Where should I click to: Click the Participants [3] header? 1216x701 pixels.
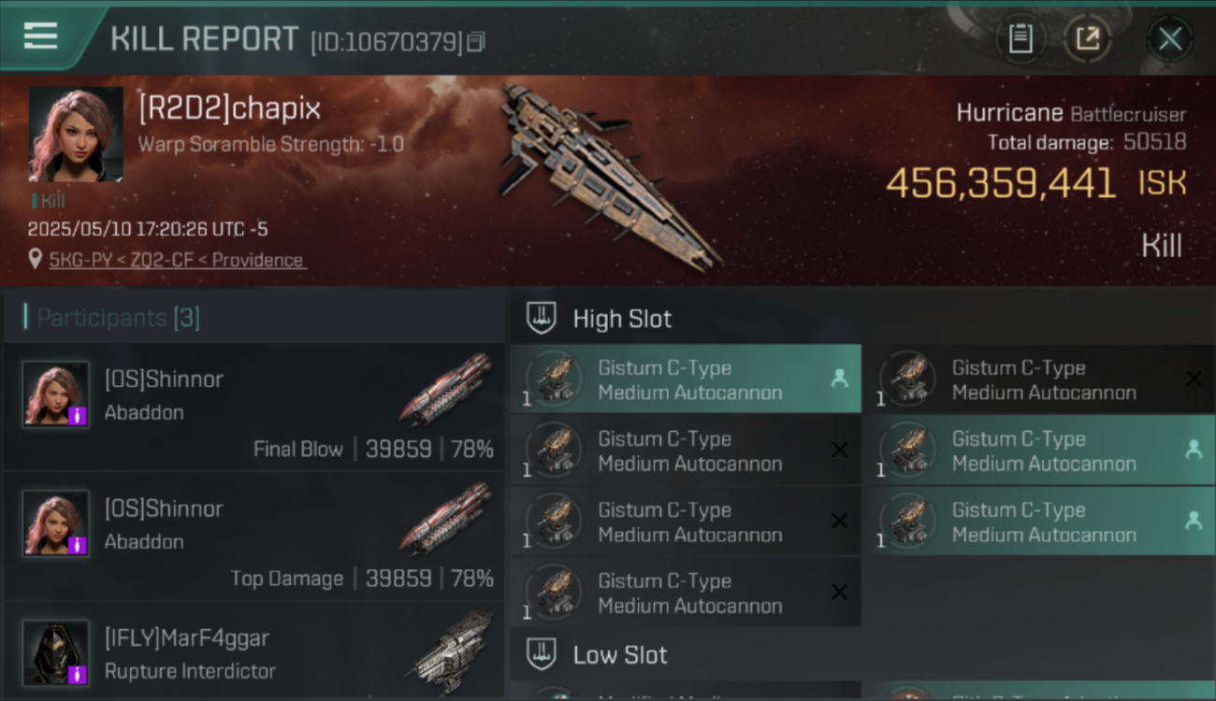coord(118,318)
